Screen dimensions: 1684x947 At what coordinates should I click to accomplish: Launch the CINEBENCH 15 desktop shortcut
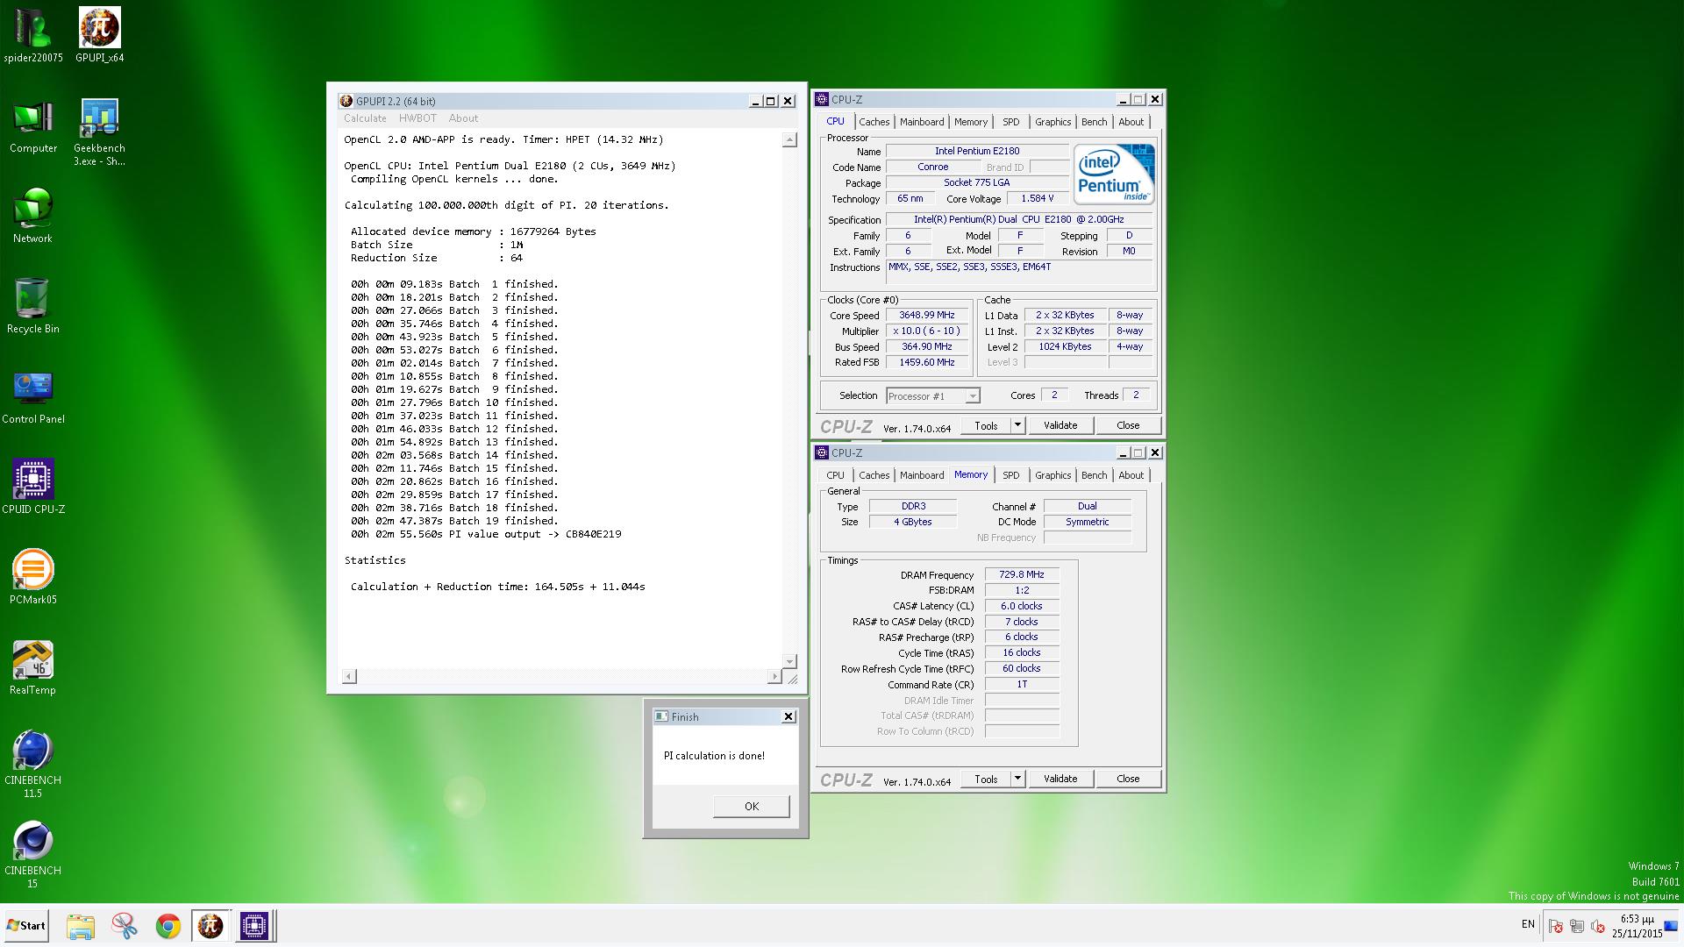click(x=33, y=854)
